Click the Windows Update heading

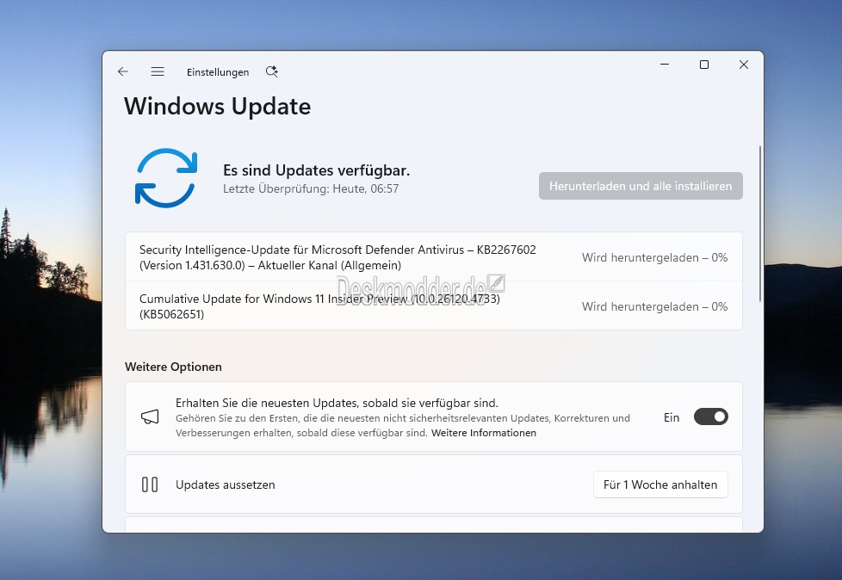218,106
